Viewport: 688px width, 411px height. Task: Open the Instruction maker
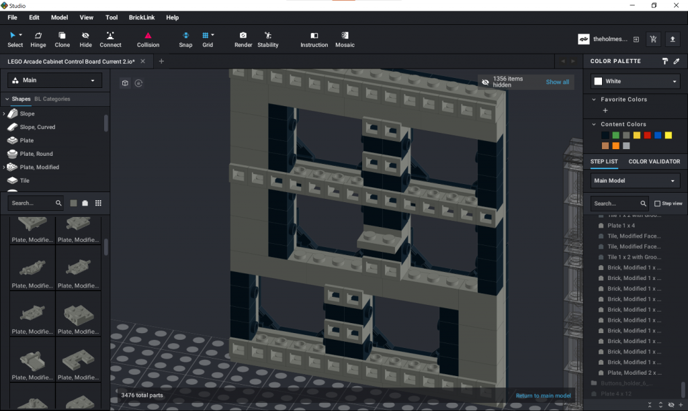[x=314, y=38]
